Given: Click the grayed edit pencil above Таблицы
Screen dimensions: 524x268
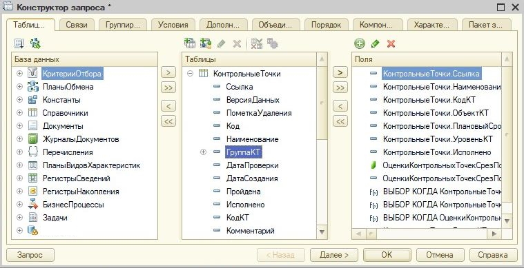Looking at the screenshot, I should [x=221, y=43].
